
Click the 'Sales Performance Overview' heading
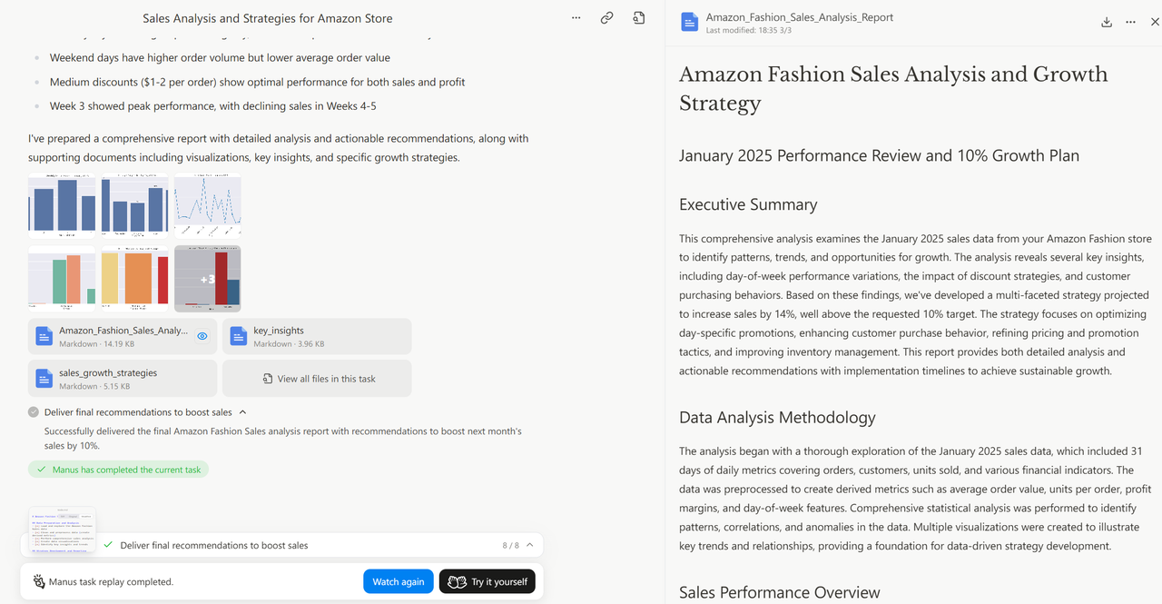tap(780, 592)
